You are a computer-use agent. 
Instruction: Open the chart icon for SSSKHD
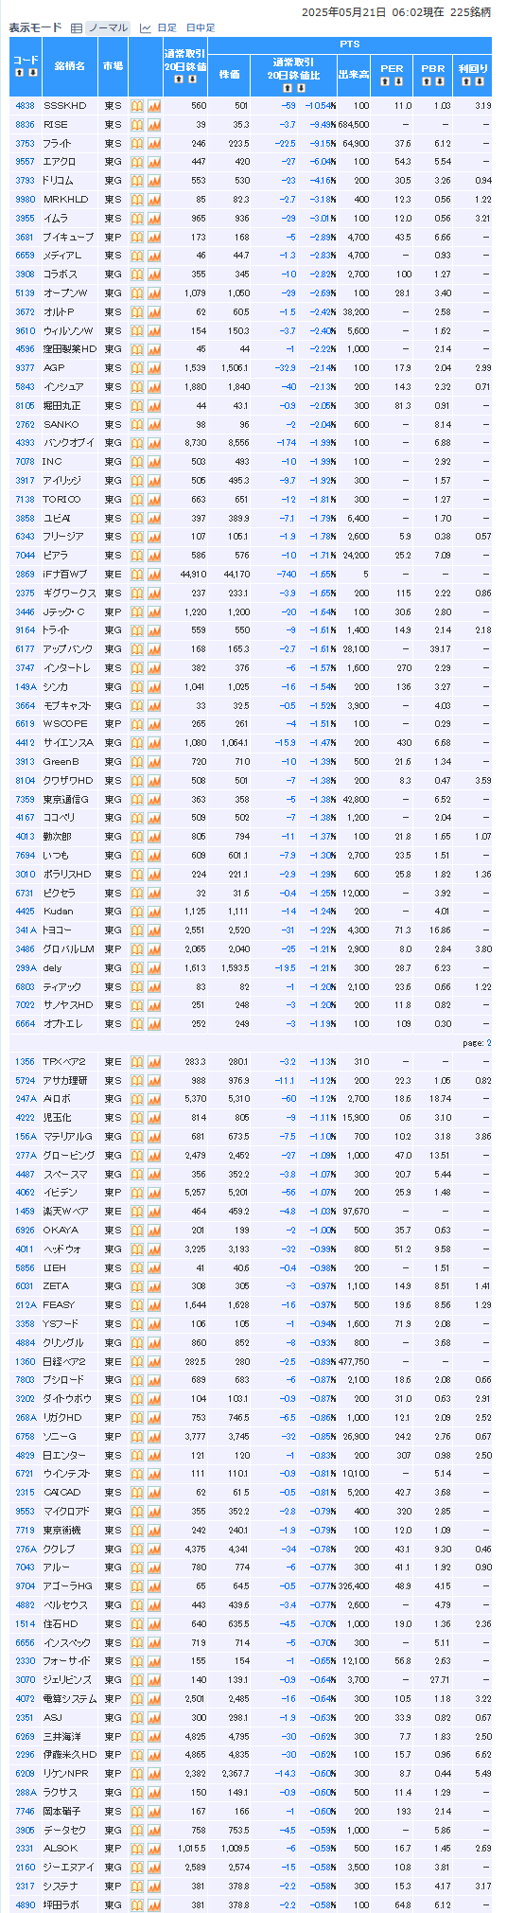pos(154,106)
